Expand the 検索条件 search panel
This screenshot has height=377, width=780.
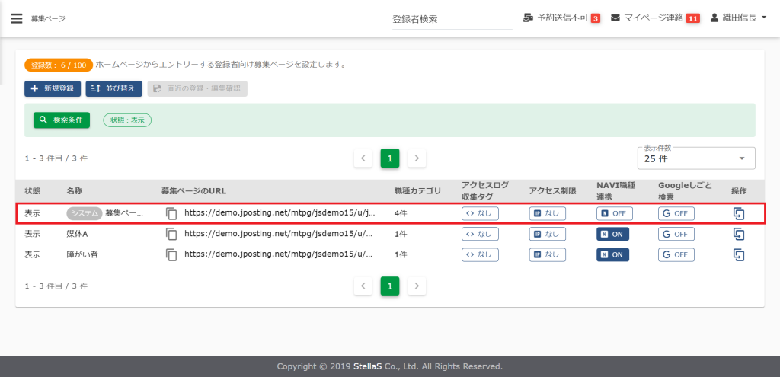tap(62, 120)
